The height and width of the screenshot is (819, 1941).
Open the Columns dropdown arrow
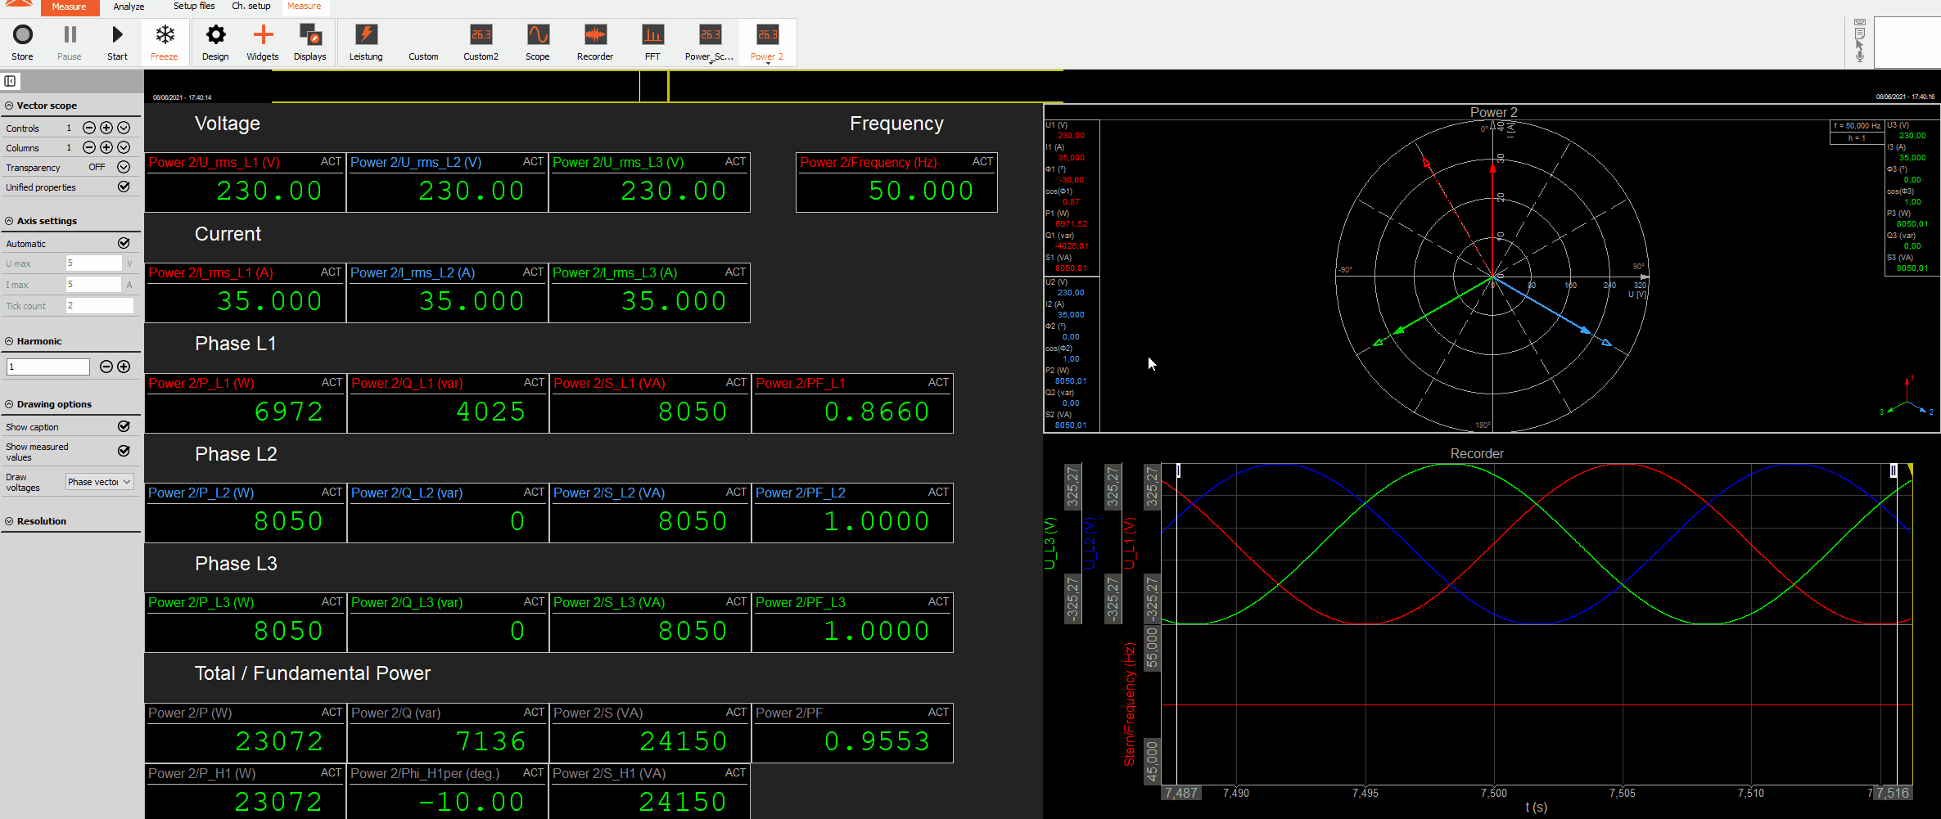click(124, 147)
